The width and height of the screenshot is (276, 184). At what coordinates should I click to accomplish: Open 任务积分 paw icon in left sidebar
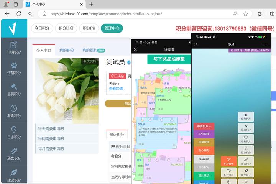[14, 69]
